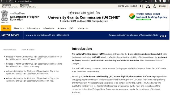Open the puzzle-piece extensions icon

click(x=156, y=1)
